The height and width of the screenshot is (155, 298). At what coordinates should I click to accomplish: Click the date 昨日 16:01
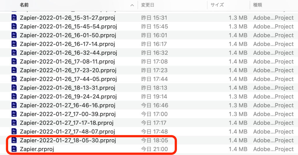pos(154,35)
